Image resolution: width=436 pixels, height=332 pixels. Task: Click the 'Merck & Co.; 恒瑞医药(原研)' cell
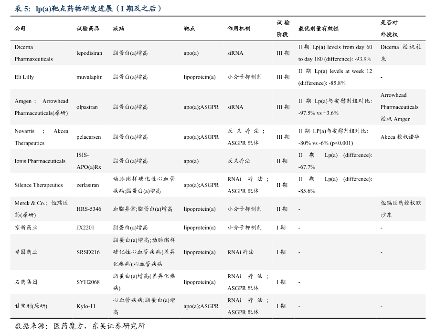[41, 209]
